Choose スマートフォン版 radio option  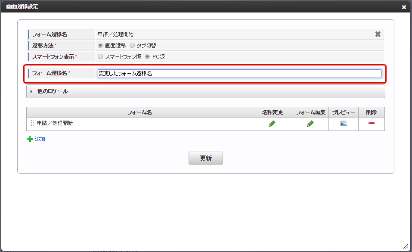click(x=100, y=56)
